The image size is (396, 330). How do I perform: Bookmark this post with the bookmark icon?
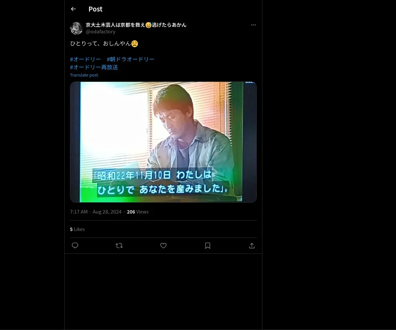click(208, 246)
